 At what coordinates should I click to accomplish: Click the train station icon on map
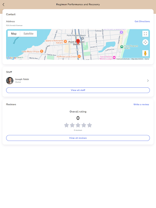[82, 38]
